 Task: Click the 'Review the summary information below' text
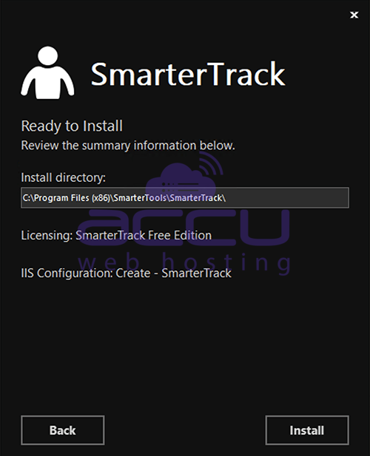pos(128,146)
